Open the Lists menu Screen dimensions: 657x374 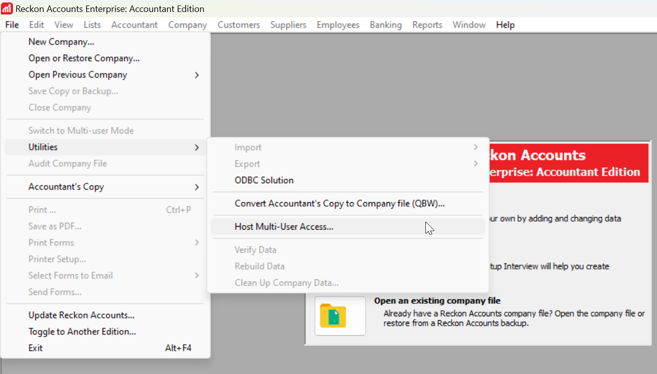pos(92,25)
